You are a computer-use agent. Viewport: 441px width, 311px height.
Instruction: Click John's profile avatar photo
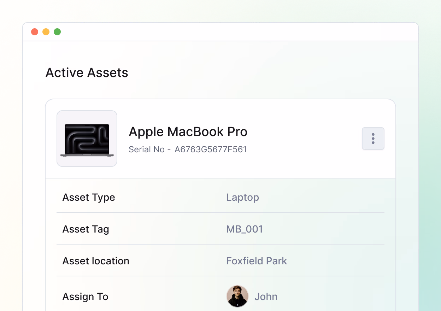click(x=237, y=296)
